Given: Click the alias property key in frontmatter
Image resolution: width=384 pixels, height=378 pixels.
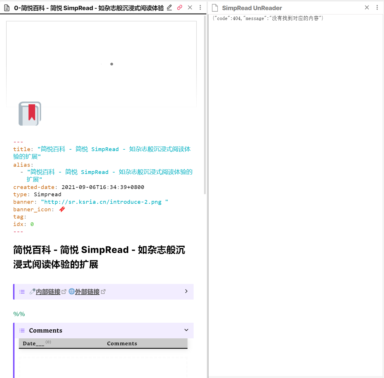Looking at the screenshot, I should coord(22,165).
